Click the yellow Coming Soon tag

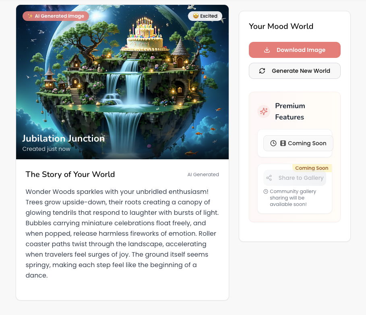pyautogui.click(x=312, y=168)
